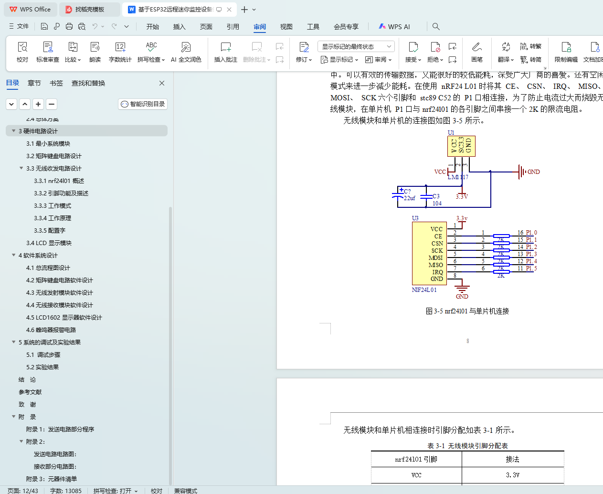Collapse the 5 系统的调试及实验结果 node

(x=13, y=342)
